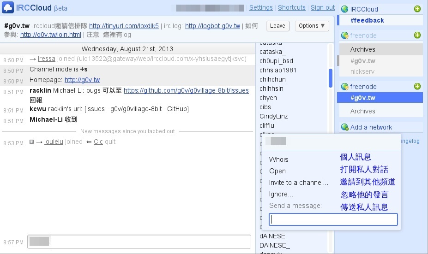This screenshot has height=254, width=428.
Task: Click green plus next to greyed freenode
Action: 417,35
